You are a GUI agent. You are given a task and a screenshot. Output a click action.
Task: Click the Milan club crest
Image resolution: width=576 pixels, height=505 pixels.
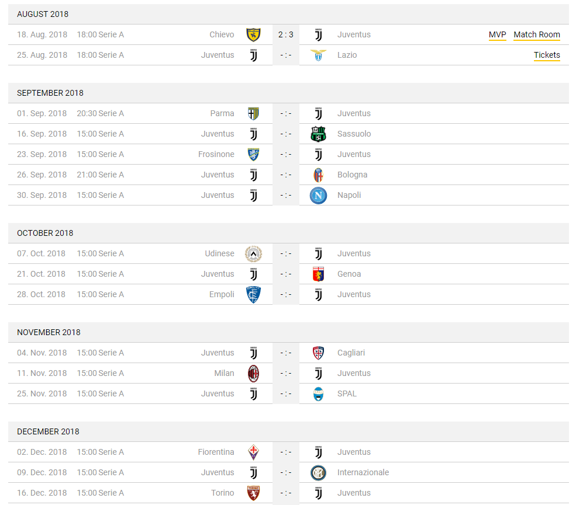pyautogui.click(x=253, y=373)
